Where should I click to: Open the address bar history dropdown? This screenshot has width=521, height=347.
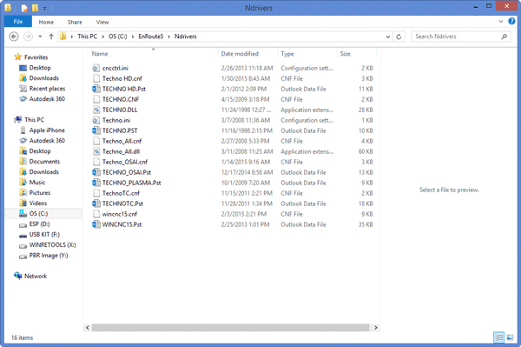tap(388, 37)
